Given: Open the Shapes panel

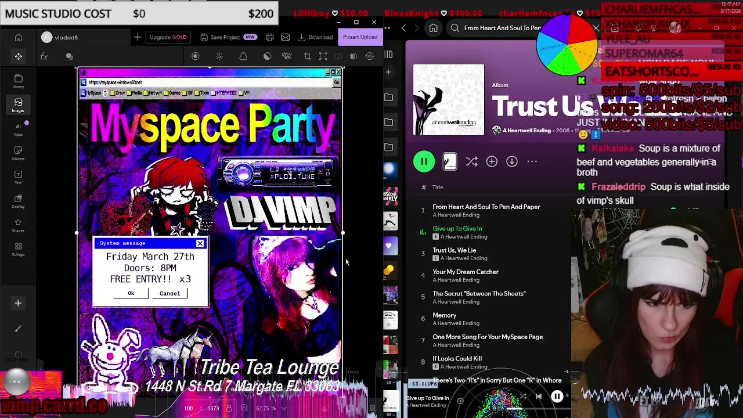Looking at the screenshot, I should [18, 225].
